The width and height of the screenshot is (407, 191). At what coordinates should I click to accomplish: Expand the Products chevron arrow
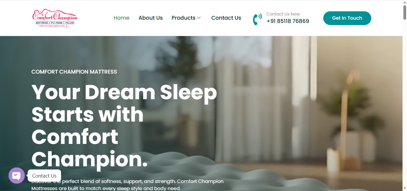coord(199,18)
